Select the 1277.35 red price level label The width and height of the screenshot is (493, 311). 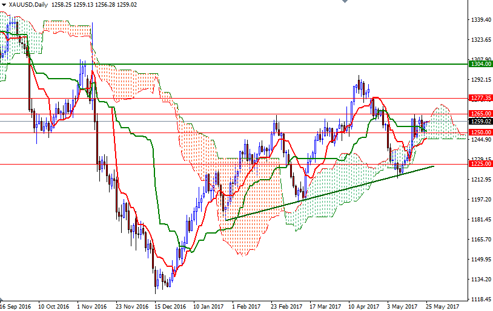tap(481, 98)
